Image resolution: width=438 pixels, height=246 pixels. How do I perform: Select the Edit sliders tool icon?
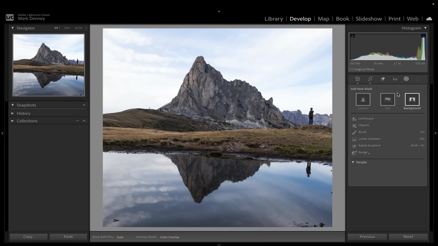[x=358, y=79]
